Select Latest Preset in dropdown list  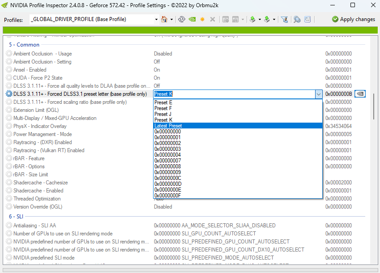click(238, 126)
